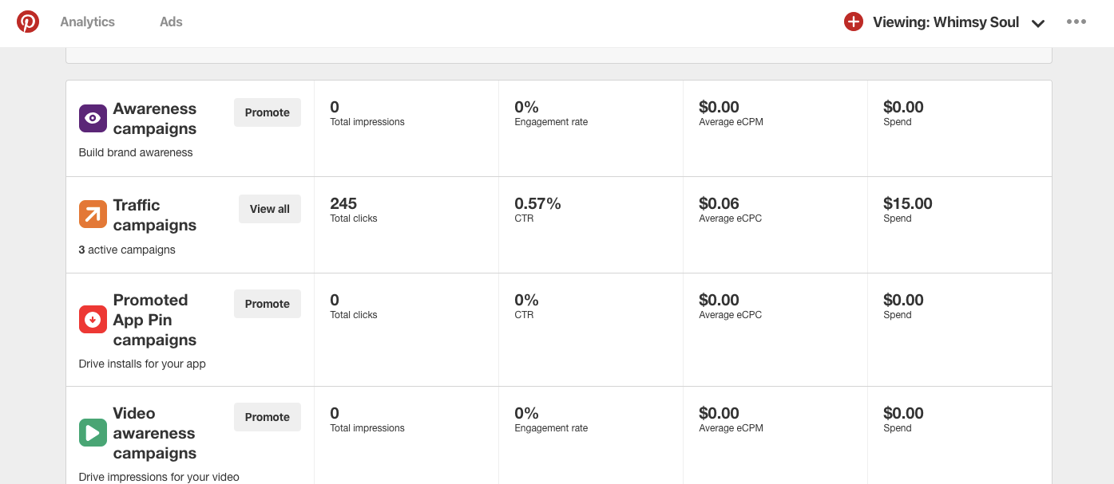1114x484 pixels.
Task: Open the Analytics menu
Action: click(x=88, y=22)
